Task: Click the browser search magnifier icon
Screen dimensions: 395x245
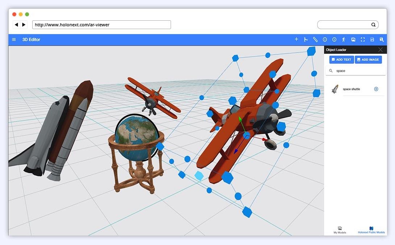Action: pos(373,25)
